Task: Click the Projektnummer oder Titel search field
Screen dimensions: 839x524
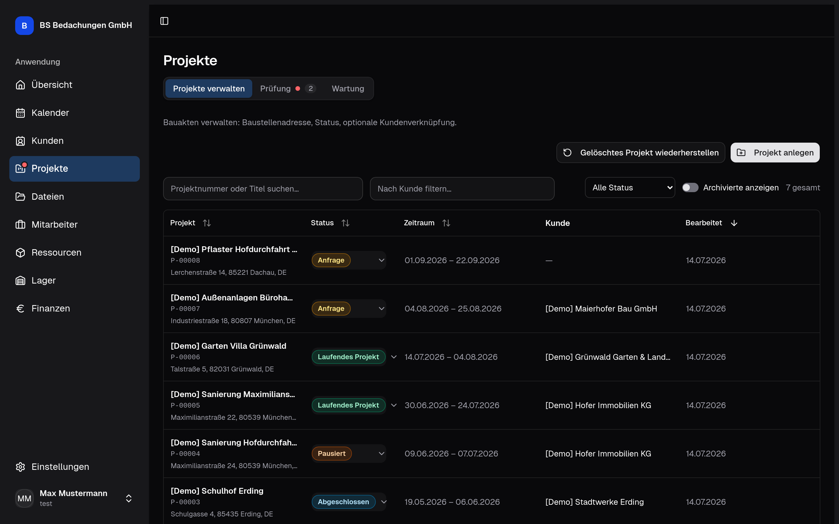Action: tap(263, 189)
